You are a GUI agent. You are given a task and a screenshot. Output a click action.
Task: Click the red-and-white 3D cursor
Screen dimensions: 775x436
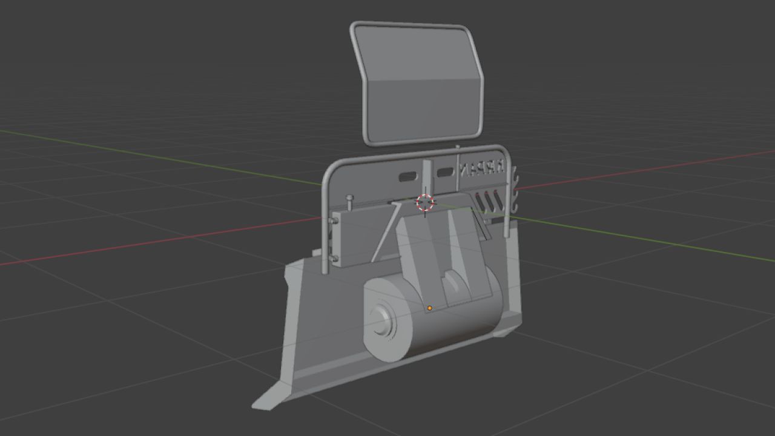pos(425,203)
